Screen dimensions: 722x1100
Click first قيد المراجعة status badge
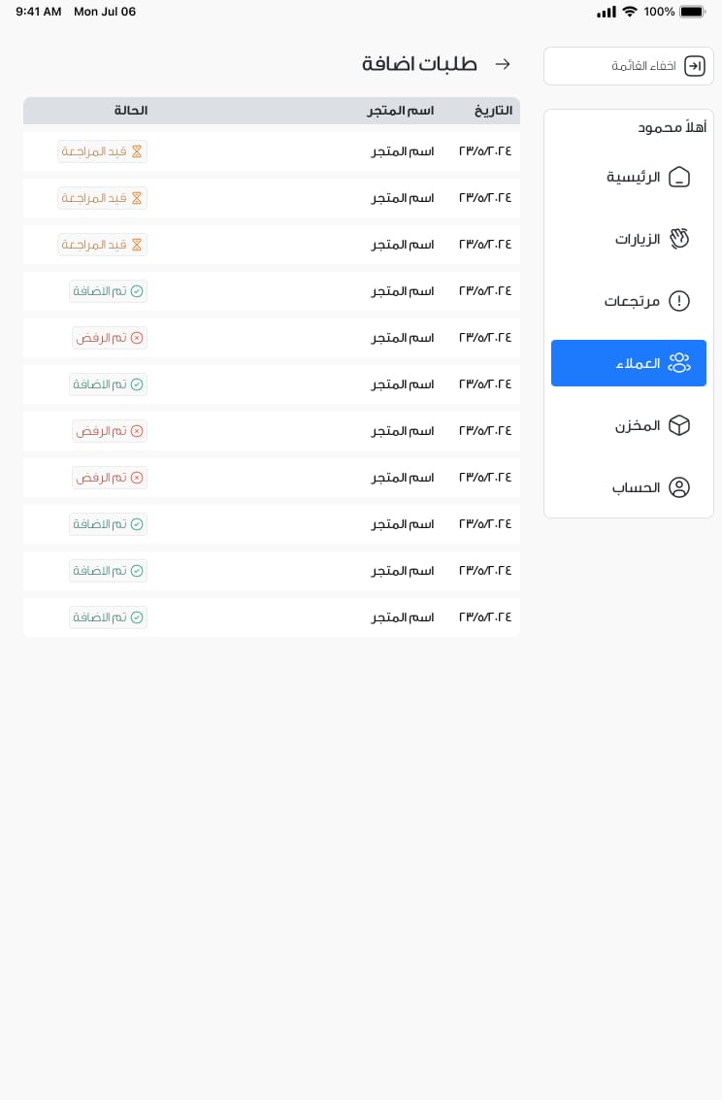[x=102, y=151]
